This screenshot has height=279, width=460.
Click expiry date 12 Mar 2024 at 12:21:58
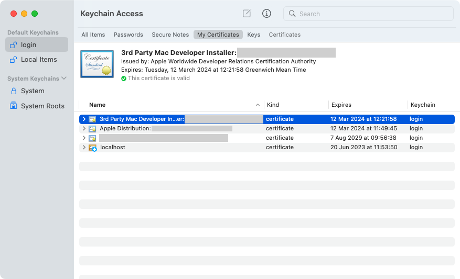point(363,119)
